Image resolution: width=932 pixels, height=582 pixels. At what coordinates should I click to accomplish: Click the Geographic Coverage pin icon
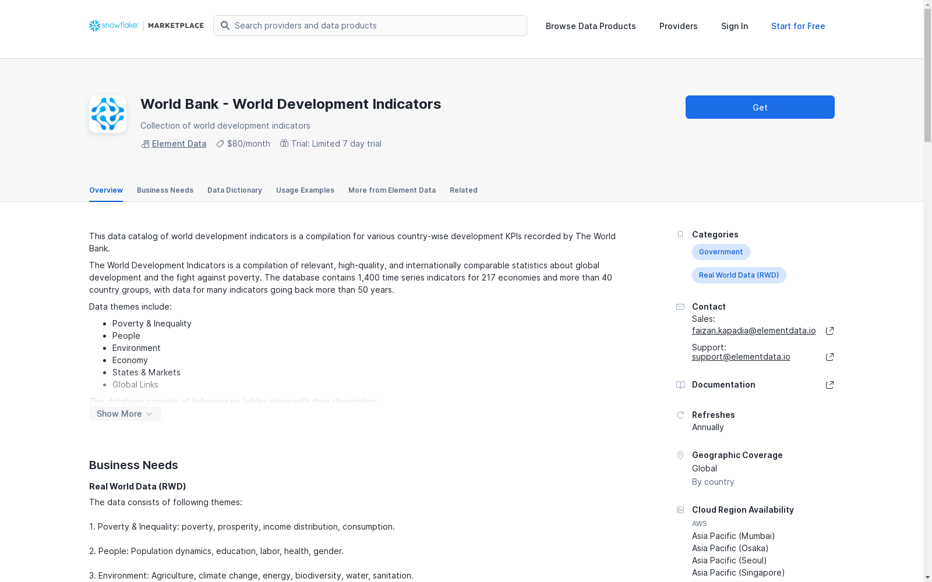pos(680,455)
